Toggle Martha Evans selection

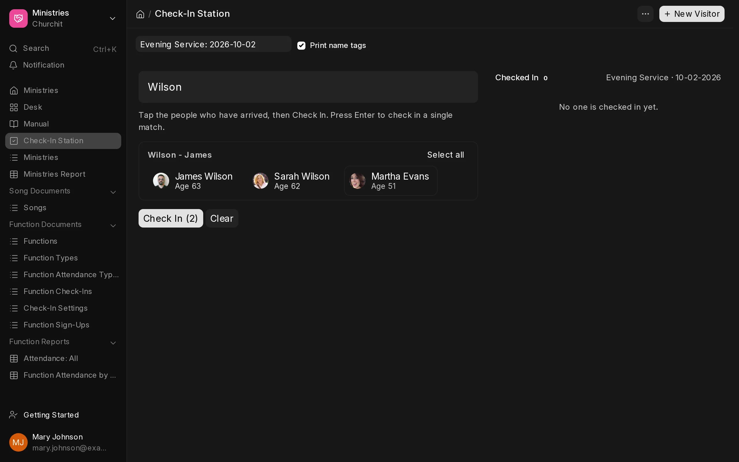(x=391, y=180)
